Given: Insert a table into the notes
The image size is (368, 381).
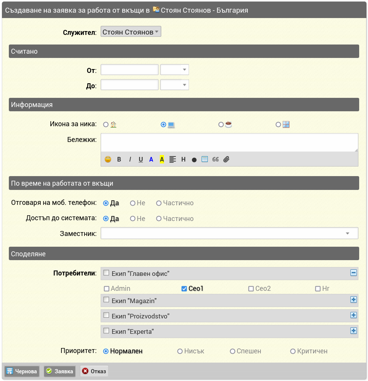Looking at the screenshot, I should (205, 159).
